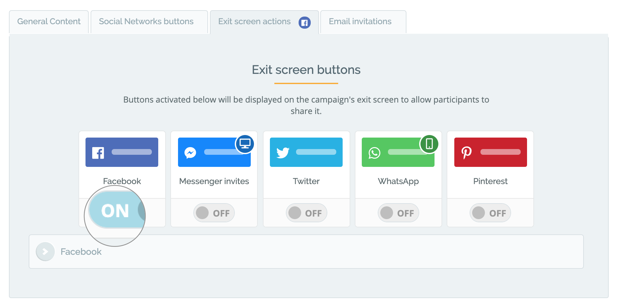Click the WhatsApp logo icon
The image size is (617, 307).
[375, 153]
